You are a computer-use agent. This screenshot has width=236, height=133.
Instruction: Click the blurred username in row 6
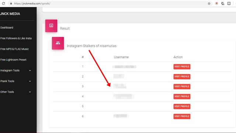point(121,116)
